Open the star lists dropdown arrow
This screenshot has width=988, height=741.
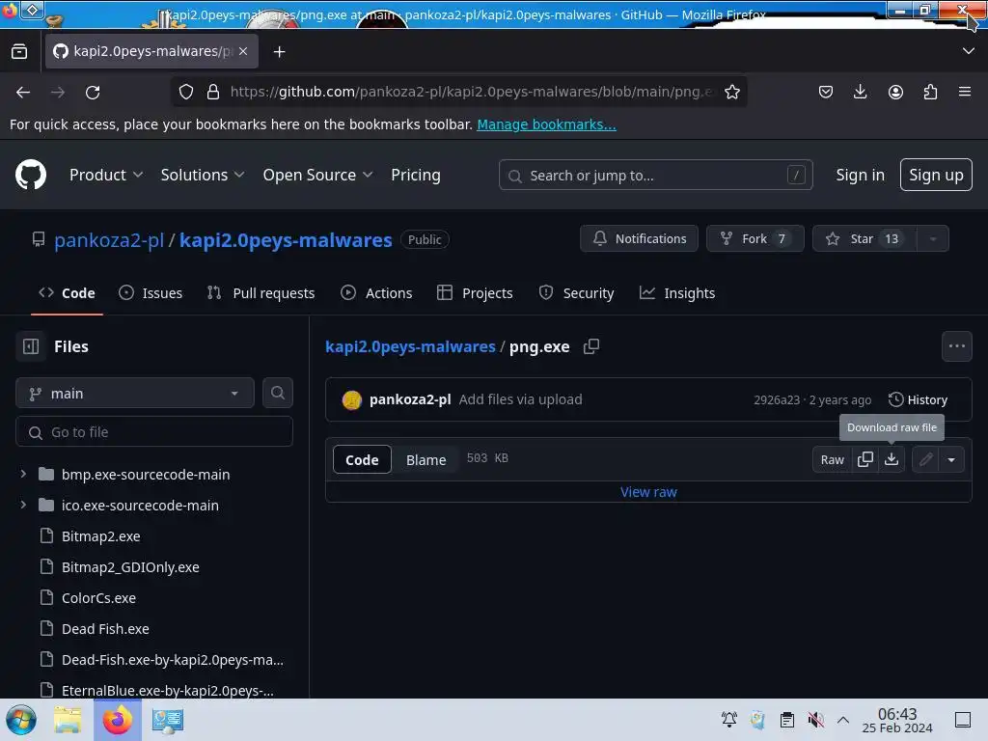(x=933, y=239)
